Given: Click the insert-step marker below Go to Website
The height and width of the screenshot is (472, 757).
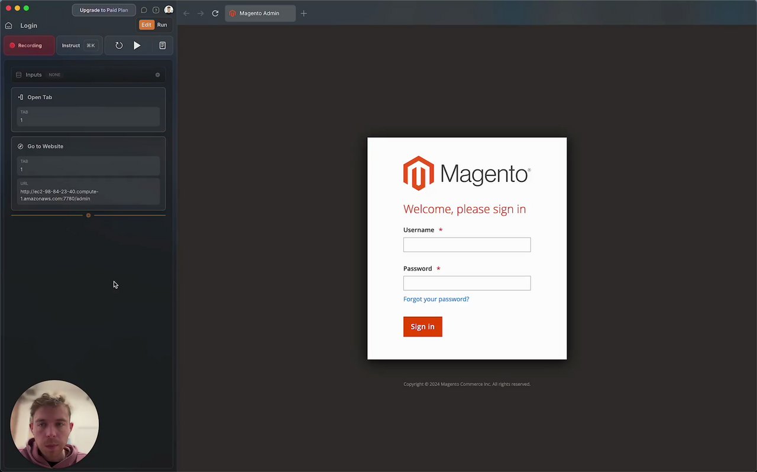Looking at the screenshot, I should (88, 215).
